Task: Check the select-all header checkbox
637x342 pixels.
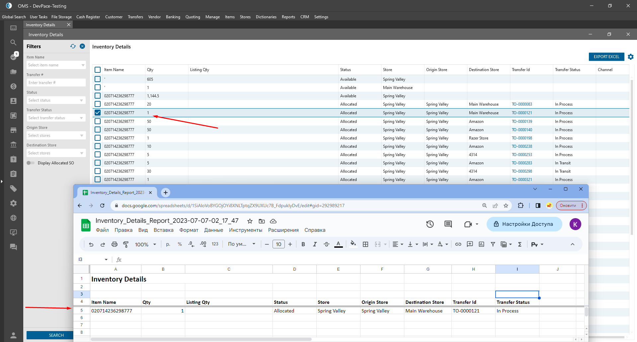Action: coord(98,70)
